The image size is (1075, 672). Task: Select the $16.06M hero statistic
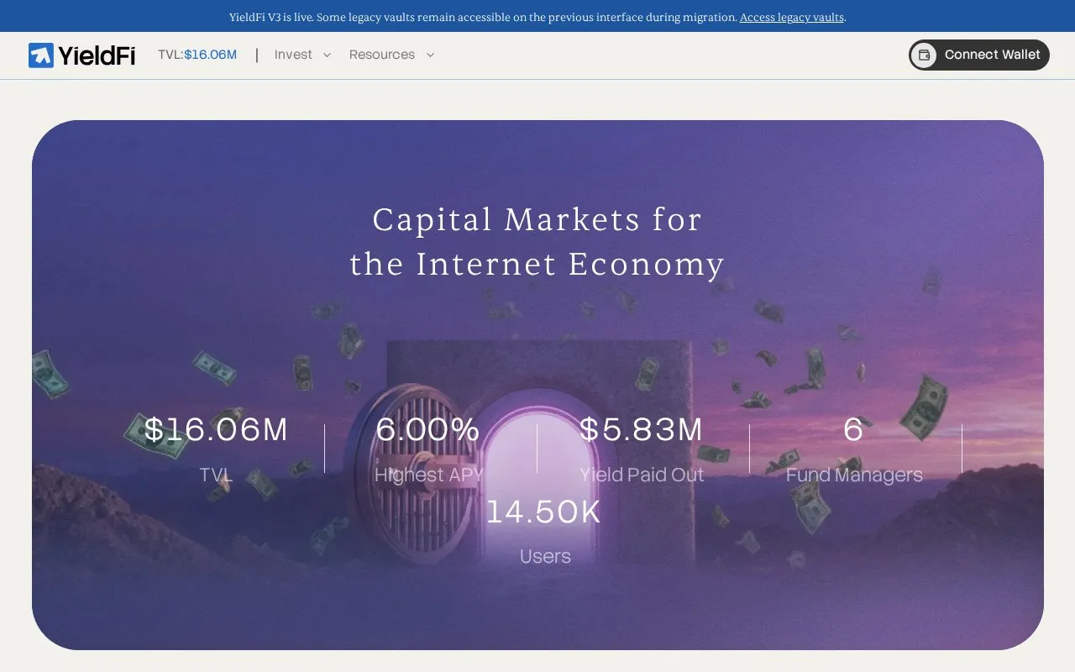(216, 429)
